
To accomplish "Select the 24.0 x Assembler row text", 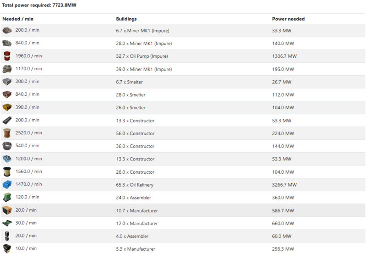I will (133, 198).
